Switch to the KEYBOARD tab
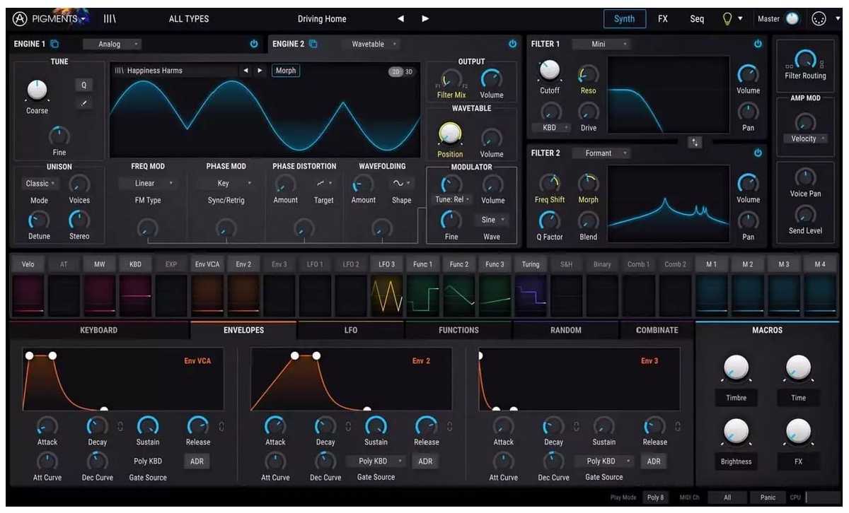Viewport: 849px width, 513px height. point(99,330)
